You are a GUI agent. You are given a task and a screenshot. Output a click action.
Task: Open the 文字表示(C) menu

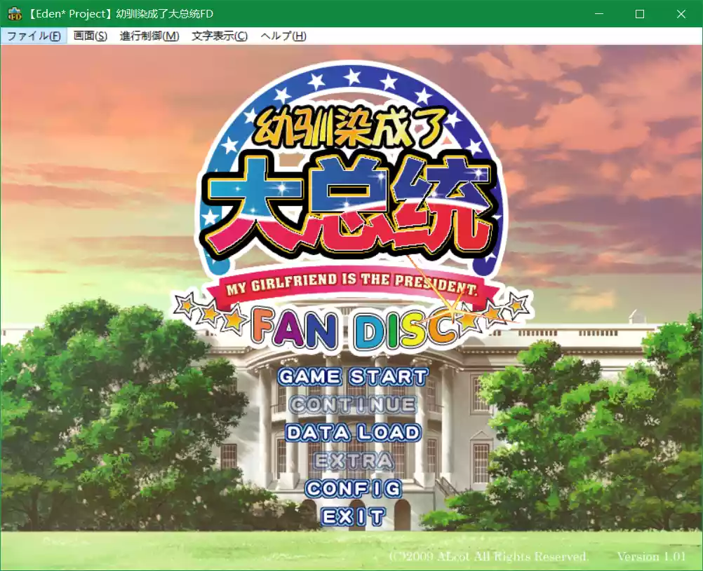(x=220, y=36)
